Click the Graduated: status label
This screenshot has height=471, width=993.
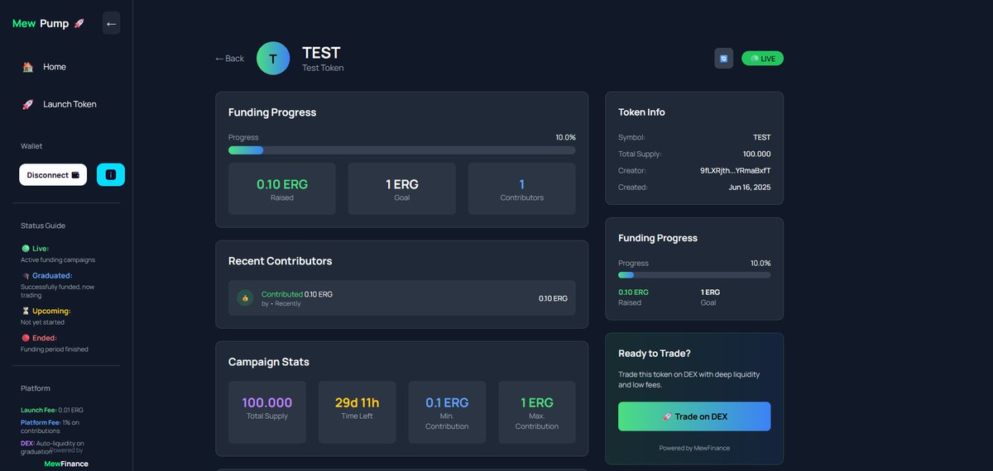tap(52, 275)
